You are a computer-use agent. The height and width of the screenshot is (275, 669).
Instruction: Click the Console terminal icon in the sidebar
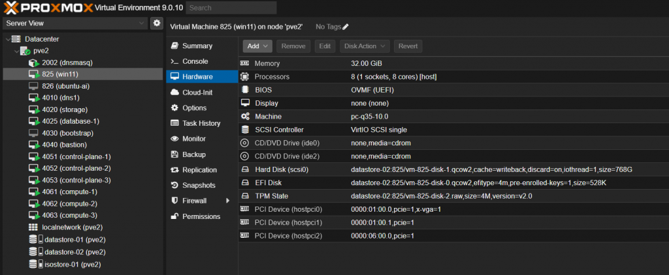[174, 61]
